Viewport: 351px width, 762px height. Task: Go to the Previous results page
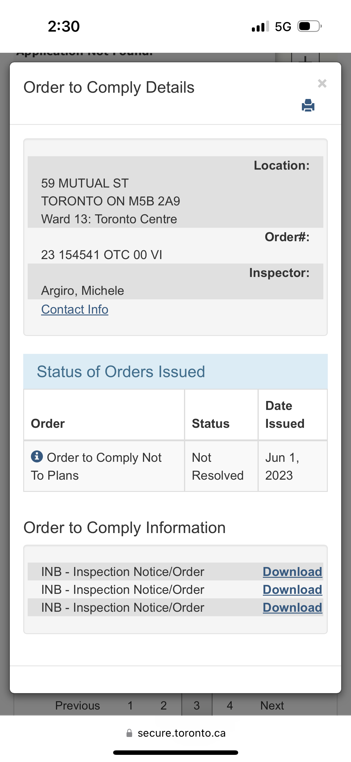(x=77, y=705)
